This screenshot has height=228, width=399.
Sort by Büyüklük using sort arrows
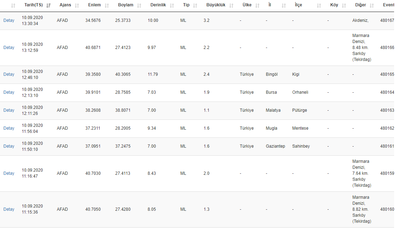[x=231, y=6]
